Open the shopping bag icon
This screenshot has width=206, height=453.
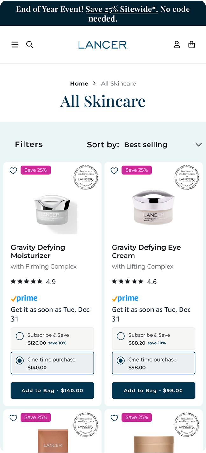pos(191,45)
